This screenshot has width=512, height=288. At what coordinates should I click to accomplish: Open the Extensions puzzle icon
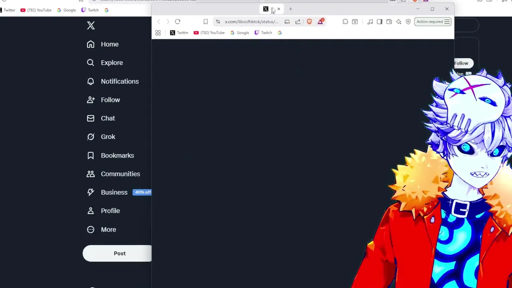(x=345, y=22)
